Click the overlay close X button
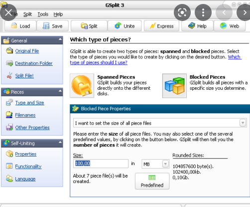Viewport: 250px width, 207px height. pos(8,12)
